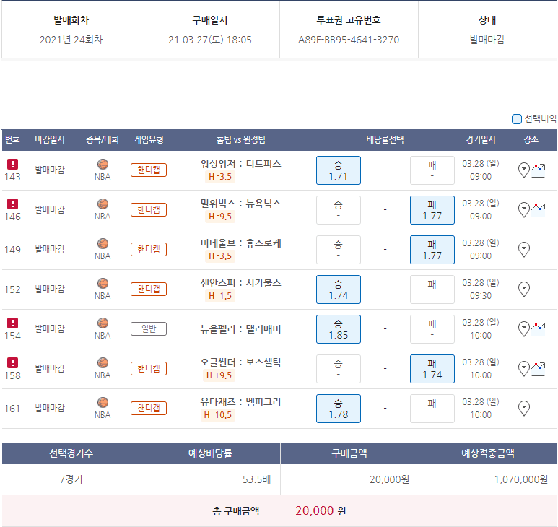Viewport: 558px width, 527px height.
Task: Open the trend chart icon for match 158
Action: click(x=538, y=368)
